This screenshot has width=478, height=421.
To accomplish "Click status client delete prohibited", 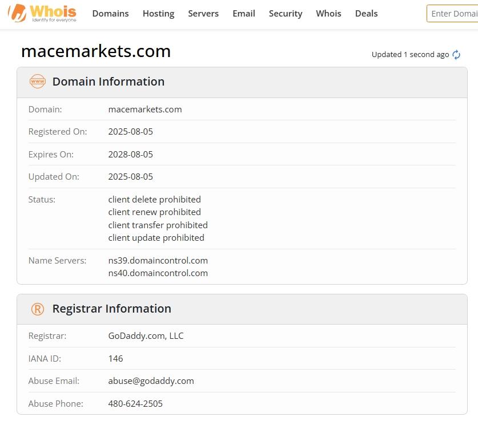I will (x=155, y=200).
